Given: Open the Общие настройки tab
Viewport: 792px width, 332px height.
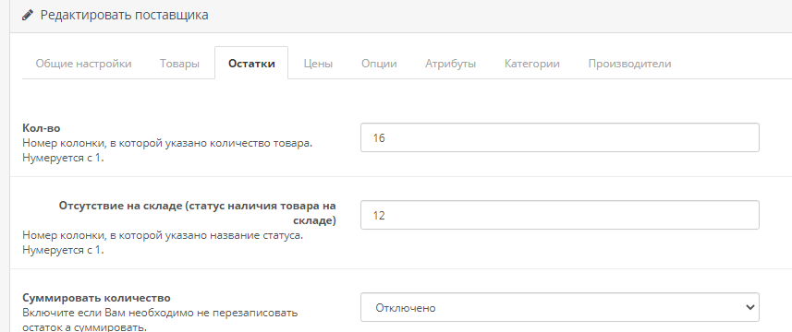Looking at the screenshot, I should tap(83, 64).
